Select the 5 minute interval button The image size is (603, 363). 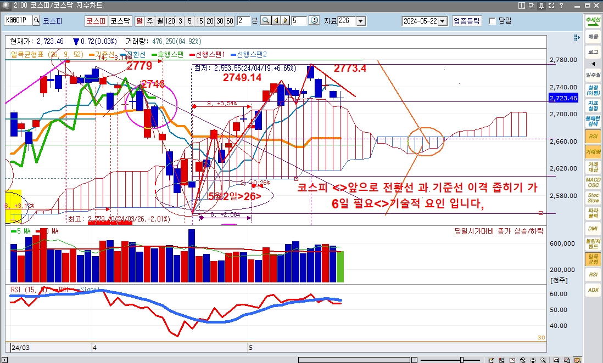point(189,21)
